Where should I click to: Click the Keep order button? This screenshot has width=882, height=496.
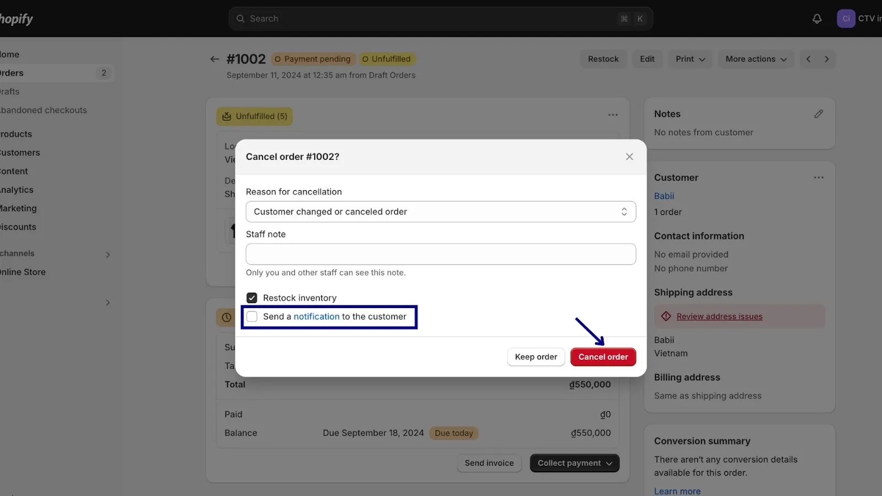536,357
